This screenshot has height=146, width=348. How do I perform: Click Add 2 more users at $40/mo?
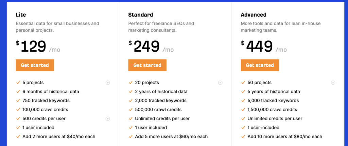tap(59, 136)
